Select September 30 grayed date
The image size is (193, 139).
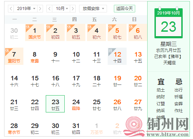pyautogui.click(x=14, y=32)
